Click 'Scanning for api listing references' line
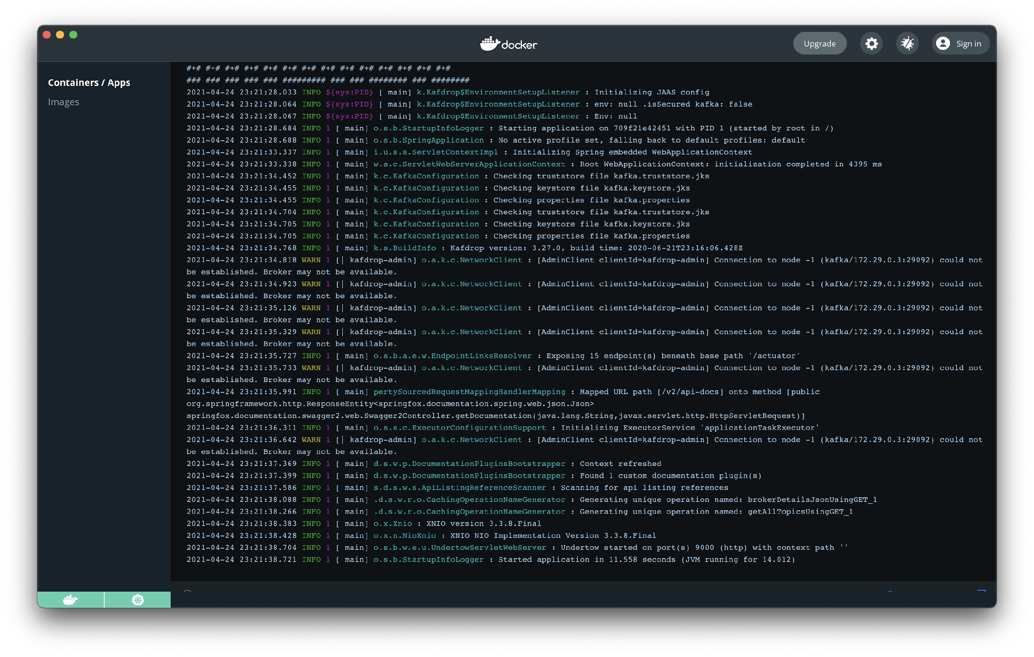Image resolution: width=1034 pixels, height=657 pixels. tap(457, 488)
